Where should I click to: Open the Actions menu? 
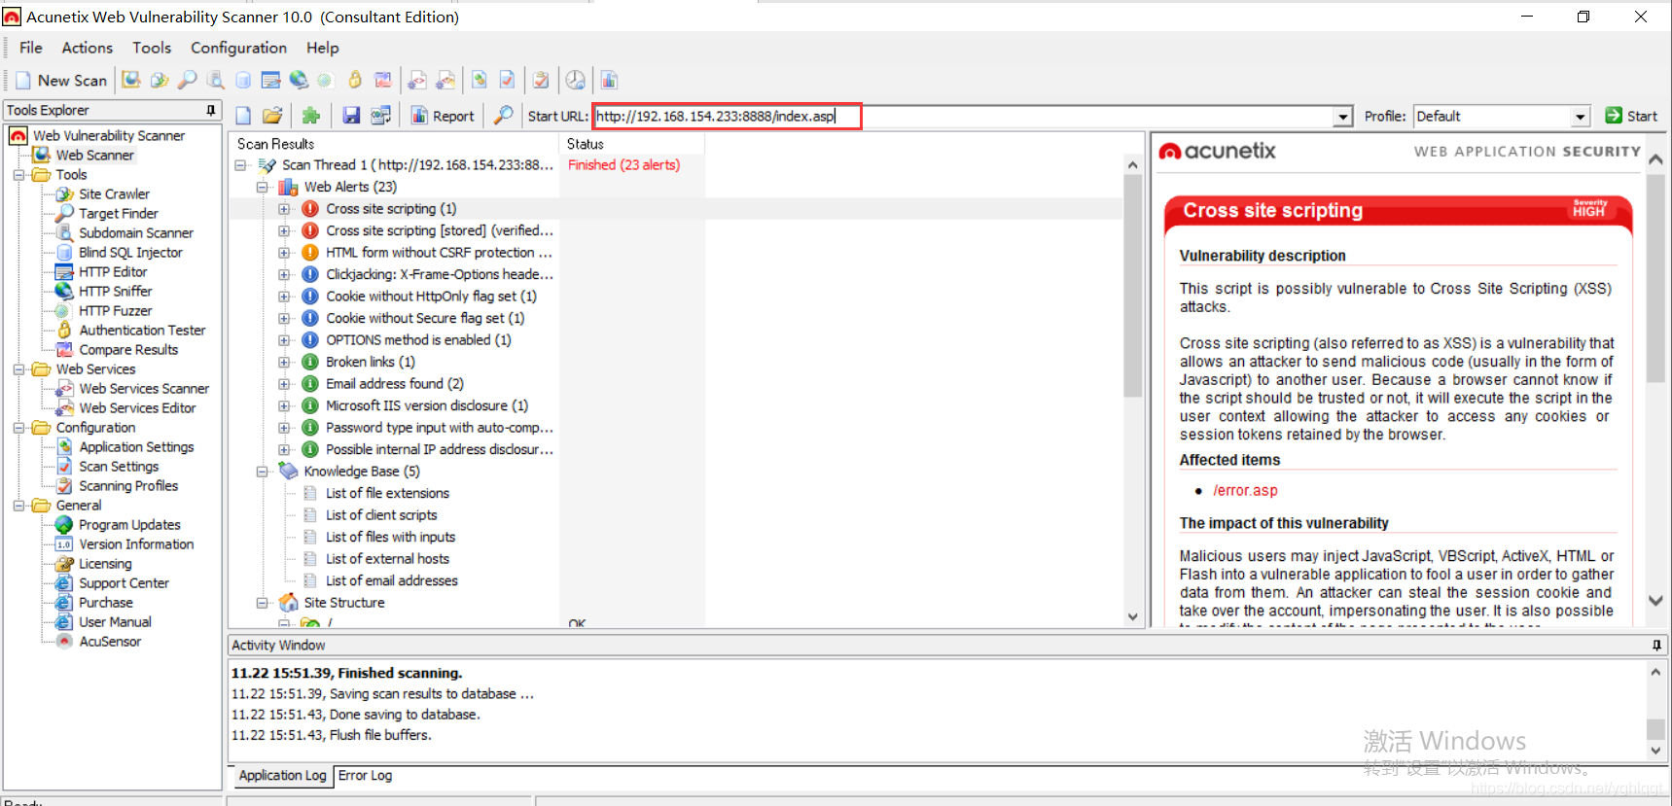pyautogui.click(x=88, y=48)
